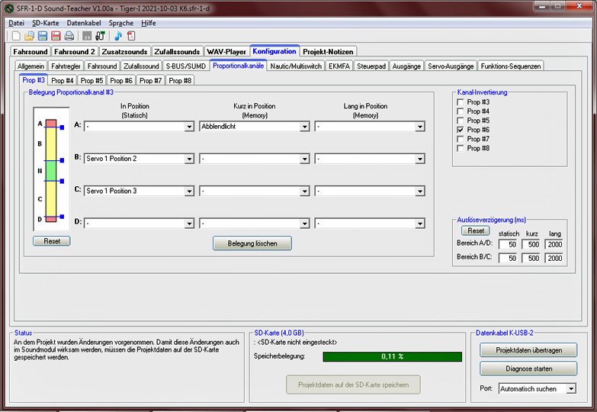Click the red floppy Save As icon

coord(56,36)
